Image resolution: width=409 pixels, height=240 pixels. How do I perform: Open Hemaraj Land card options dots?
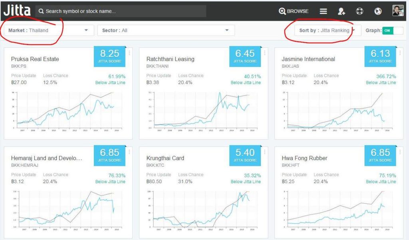[129, 152]
